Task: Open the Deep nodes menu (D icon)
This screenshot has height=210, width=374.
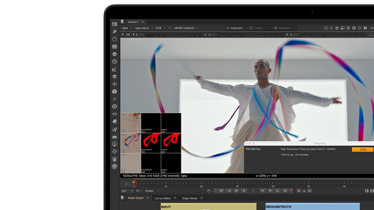Action: click(114, 106)
